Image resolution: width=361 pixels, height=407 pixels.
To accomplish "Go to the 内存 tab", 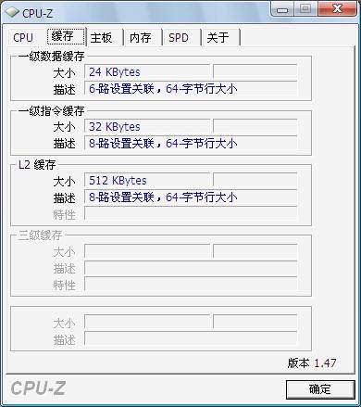I will click(x=140, y=38).
